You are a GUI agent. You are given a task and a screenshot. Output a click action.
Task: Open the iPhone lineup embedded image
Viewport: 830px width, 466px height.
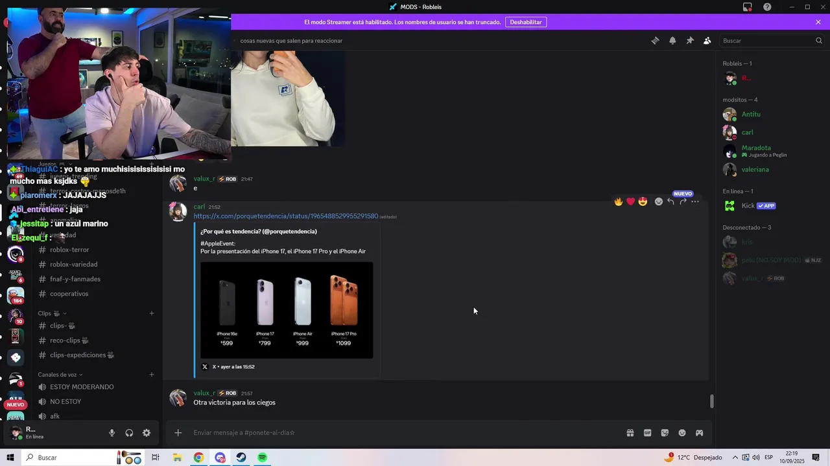click(287, 310)
